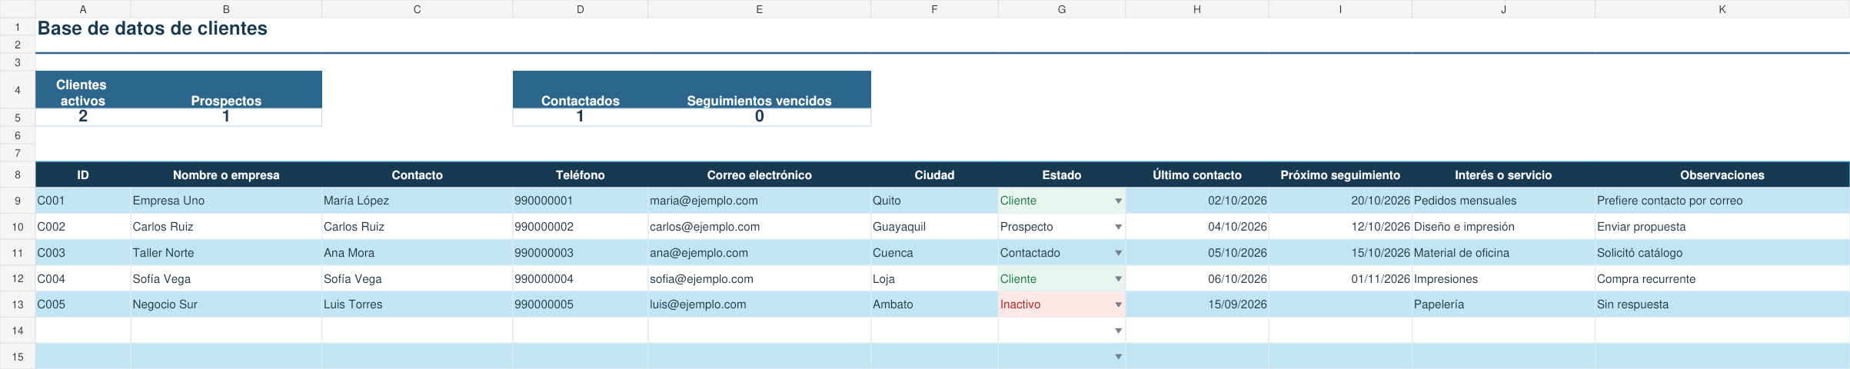The height and width of the screenshot is (369, 1850).
Task: Select last contact date 15/09/2026
Action: [1197, 304]
